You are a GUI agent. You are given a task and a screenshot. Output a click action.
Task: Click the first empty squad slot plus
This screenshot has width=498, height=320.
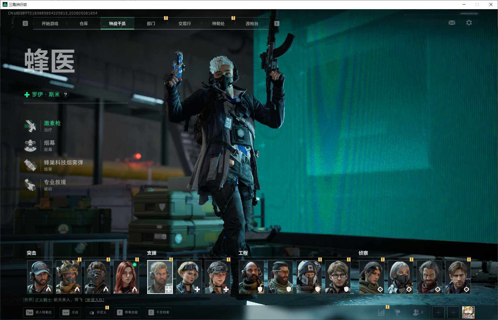point(438,312)
